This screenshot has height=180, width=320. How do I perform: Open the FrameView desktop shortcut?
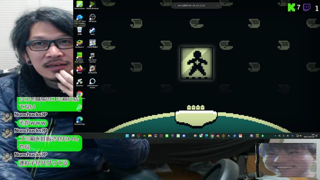pos(79,82)
